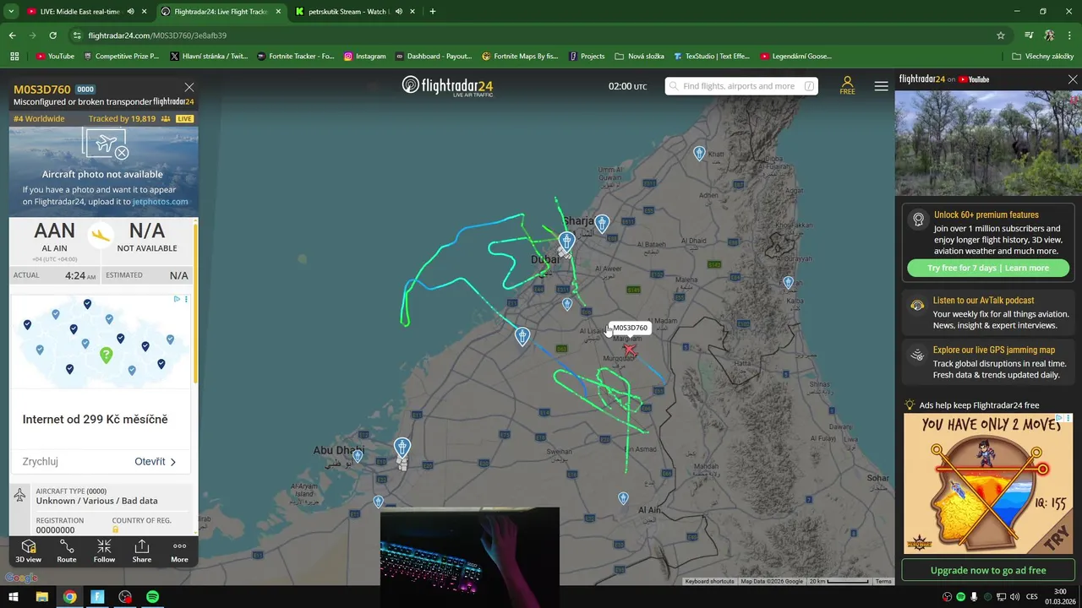Select the red M0S3D760 aircraft on map

[x=629, y=349]
